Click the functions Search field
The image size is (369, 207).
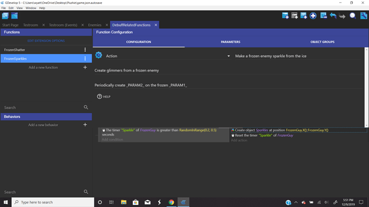pos(43,107)
